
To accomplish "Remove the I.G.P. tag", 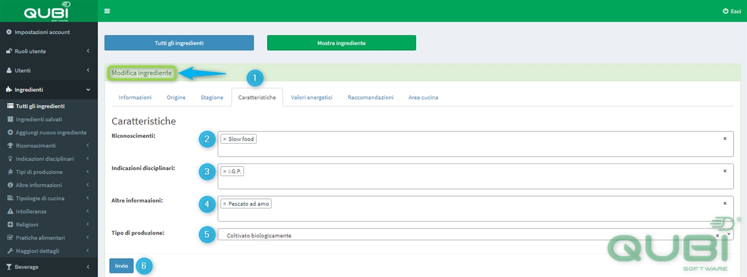I will 225,172.
